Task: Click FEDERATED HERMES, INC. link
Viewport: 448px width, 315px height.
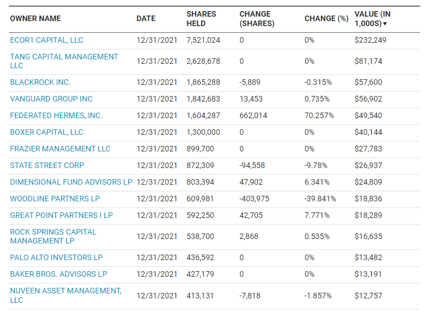Action: tap(56, 115)
